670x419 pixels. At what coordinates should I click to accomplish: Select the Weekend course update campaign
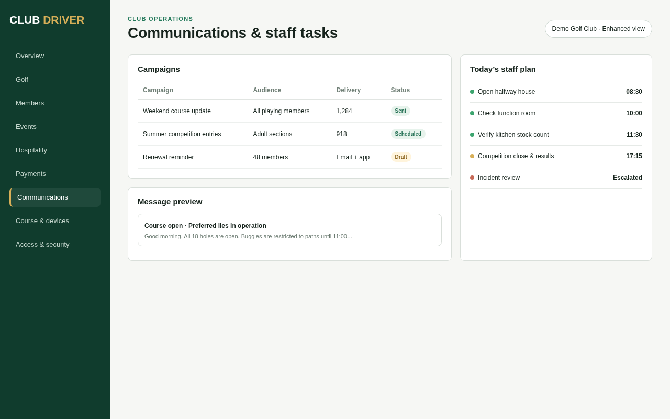pyautogui.click(x=289, y=111)
